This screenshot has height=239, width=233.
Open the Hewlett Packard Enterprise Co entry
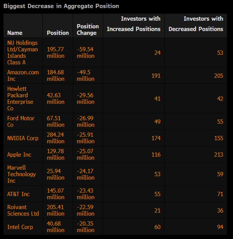[x=20, y=98]
